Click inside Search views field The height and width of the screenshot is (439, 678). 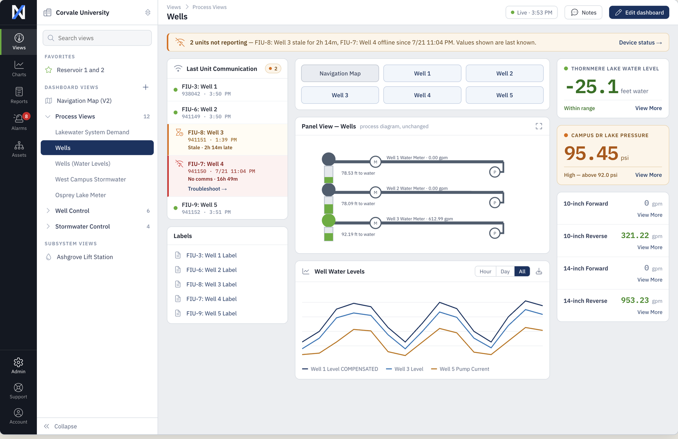click(97, 38)
